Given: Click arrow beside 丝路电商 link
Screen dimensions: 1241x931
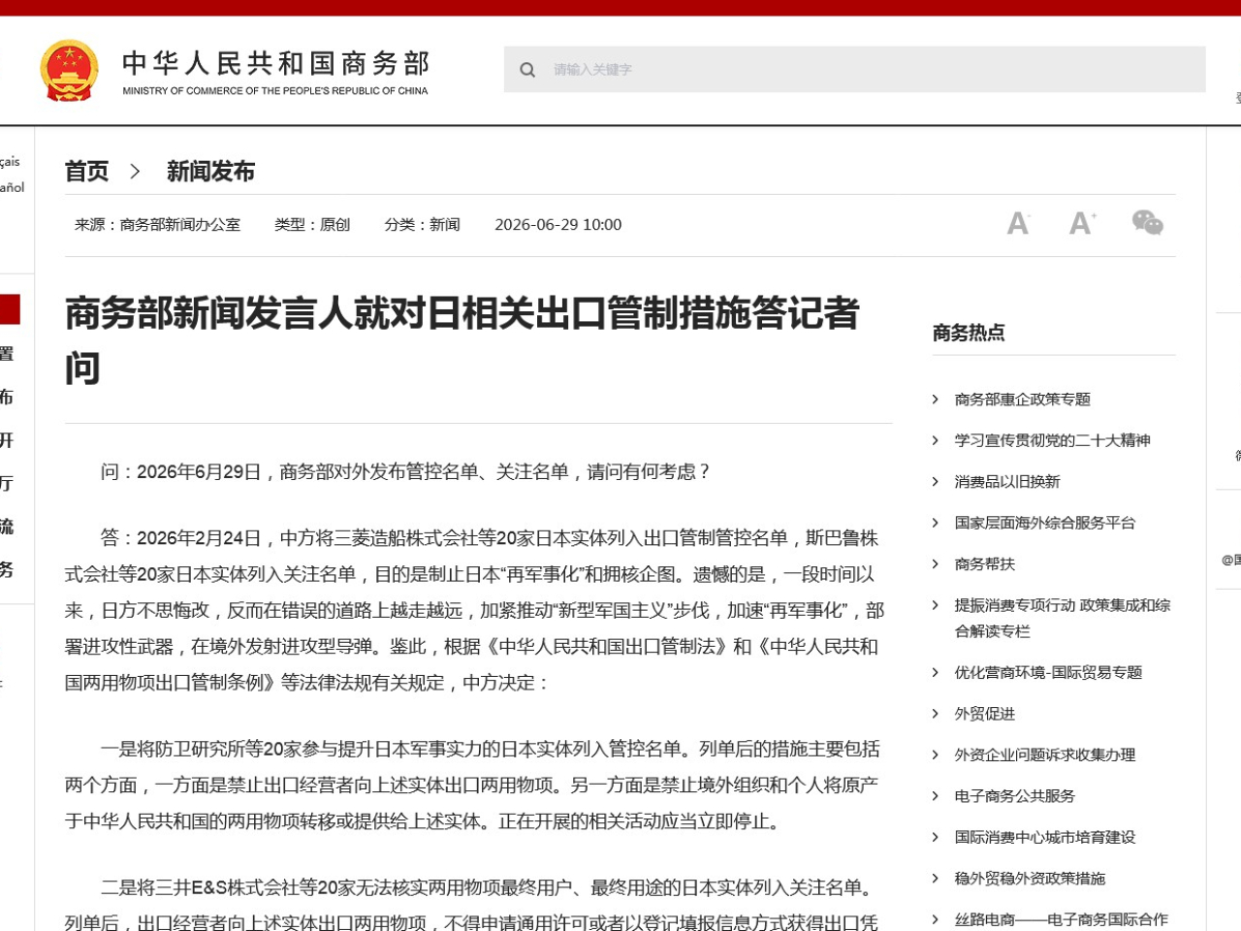Looking at the screenshot, I should 936,919.
